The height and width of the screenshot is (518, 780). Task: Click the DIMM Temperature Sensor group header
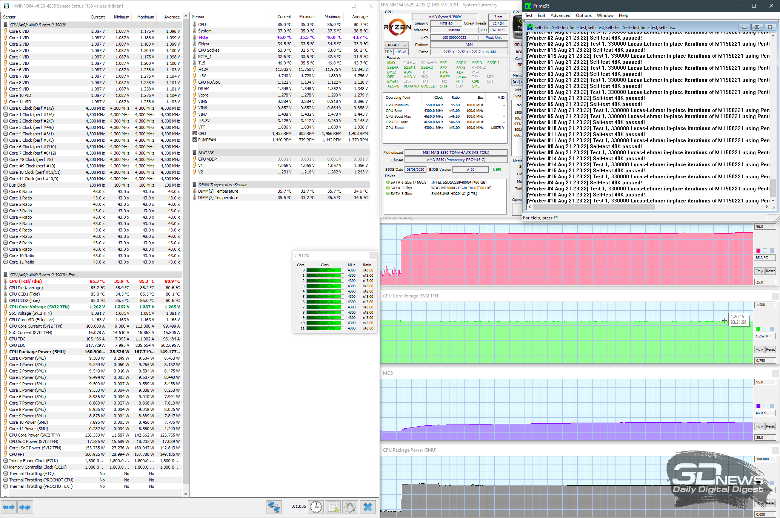click(280, 185)
